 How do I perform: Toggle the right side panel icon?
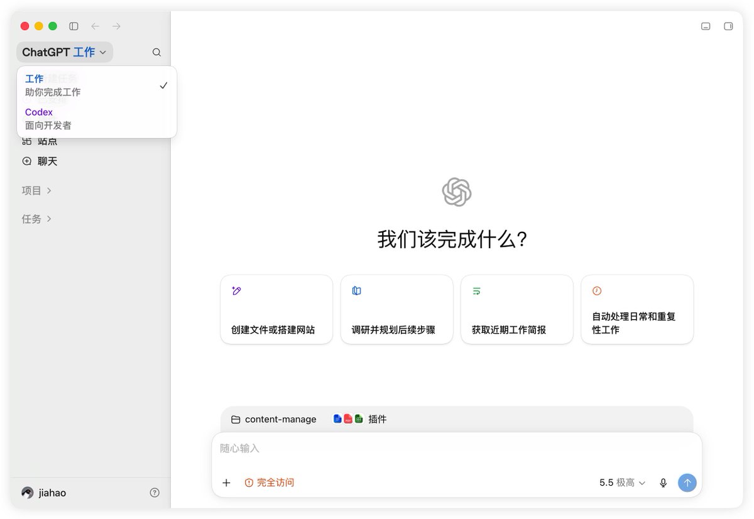[728, 26]
